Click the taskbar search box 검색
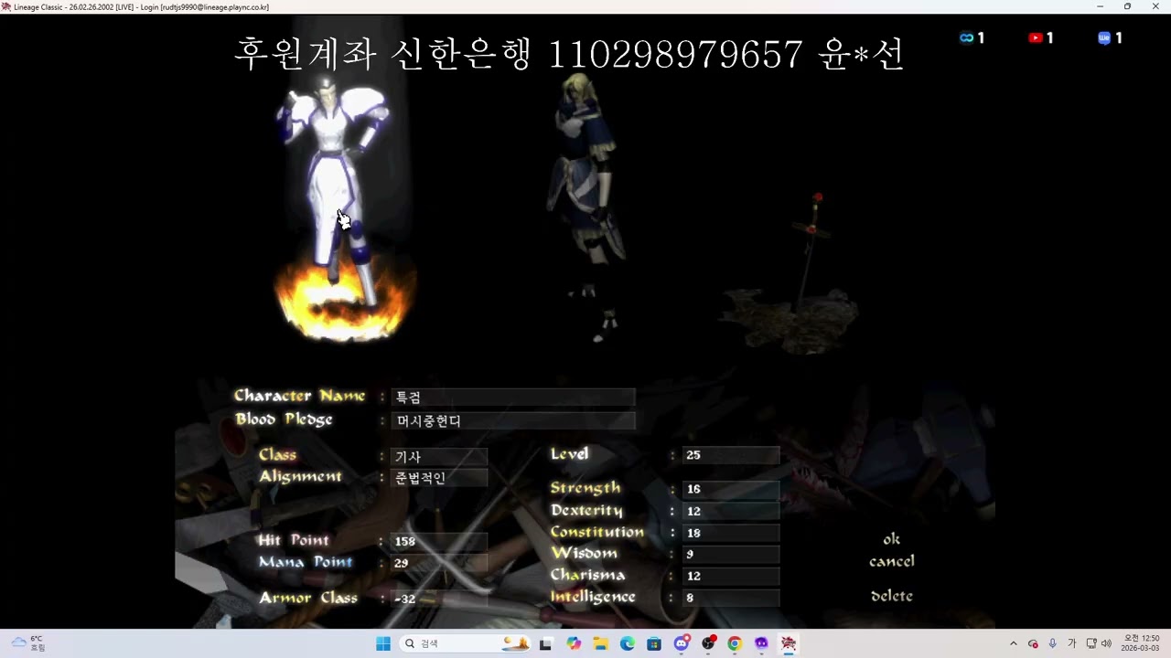Screen dimensions: 1171x658 pyautogui.click(x=467, y=643)
